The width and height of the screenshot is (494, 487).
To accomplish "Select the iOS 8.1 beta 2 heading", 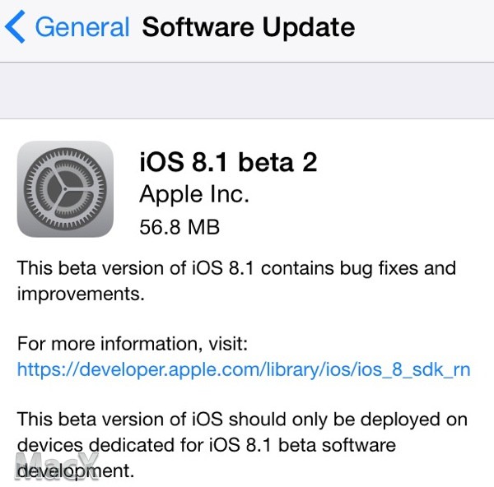I will [228, 162].
